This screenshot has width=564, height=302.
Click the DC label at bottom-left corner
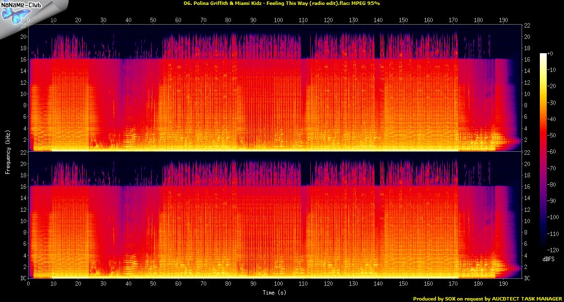tap(22, 278)
